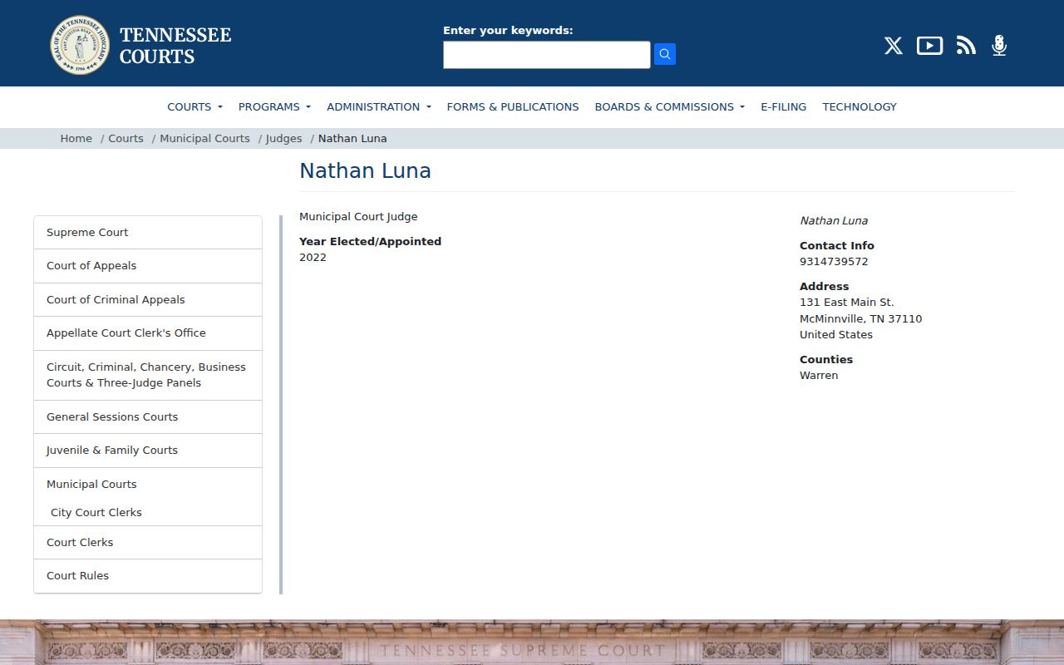Image resolution: width=1064 pixels, height=665 pixels.
Task: Click the Municipal Court Judge title text
Action: pyautogui.click(x=358, y=217)
